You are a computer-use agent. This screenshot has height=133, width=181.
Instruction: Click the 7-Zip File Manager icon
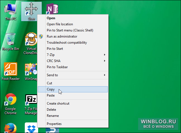31,100
